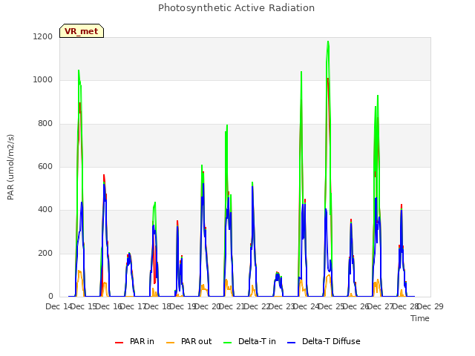Viewport: 475px width, 356px height.
Task: Click the 400 y-axis tick label
Action: coord(45,210)
